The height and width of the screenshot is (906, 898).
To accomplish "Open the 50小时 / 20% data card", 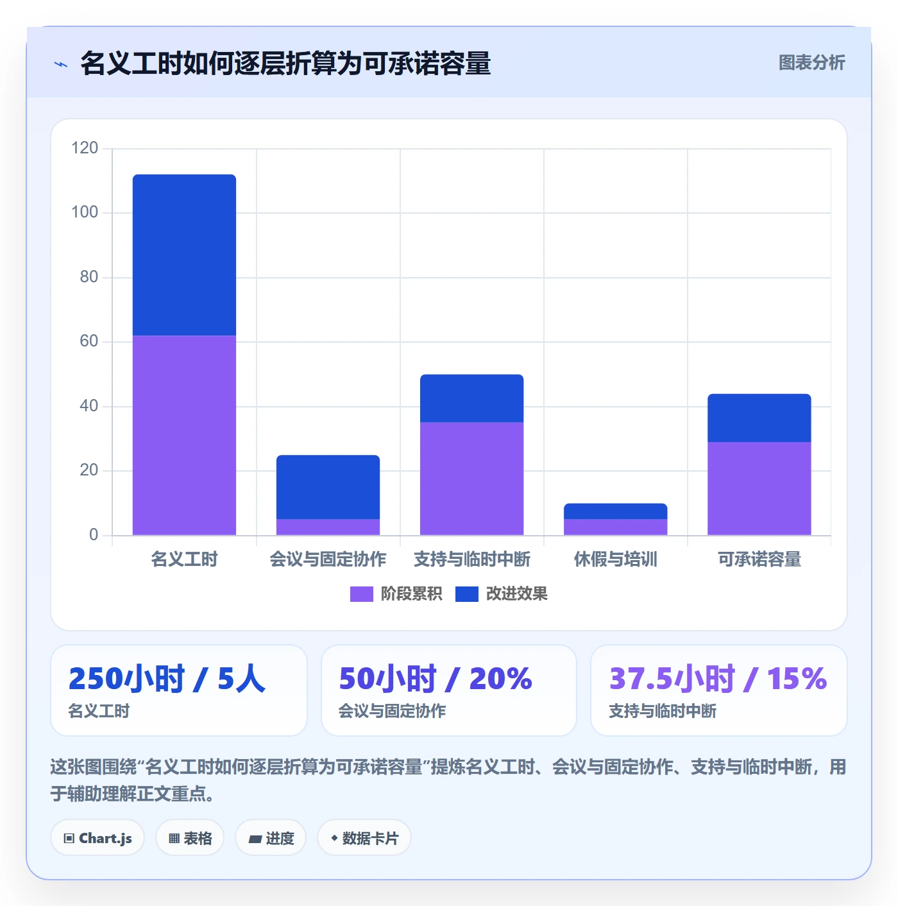I will 449,690.
